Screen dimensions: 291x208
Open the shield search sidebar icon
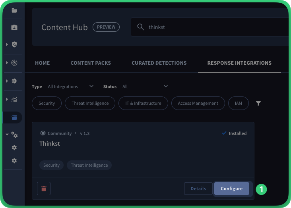pyautogui.click(x=14, y=45)
